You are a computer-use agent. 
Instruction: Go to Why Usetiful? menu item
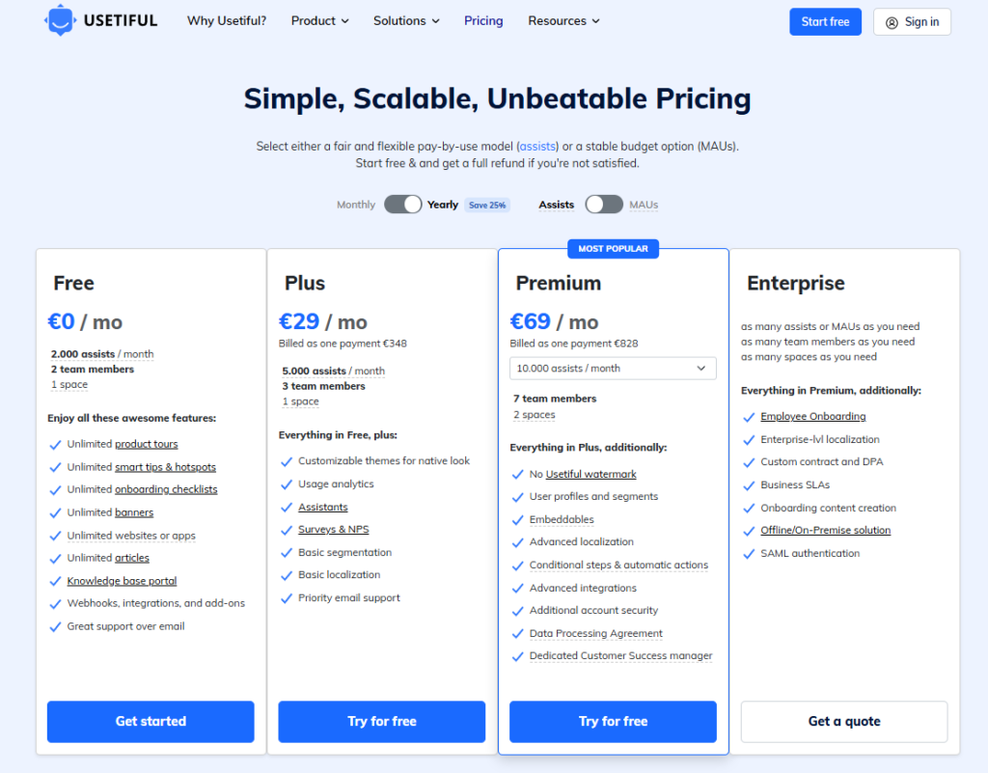click(227, 20)
